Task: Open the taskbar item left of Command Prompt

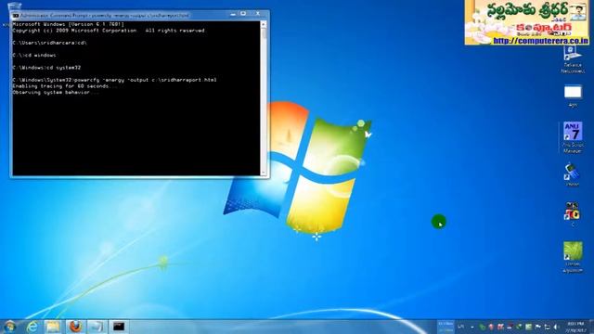Action: [97, 327]
